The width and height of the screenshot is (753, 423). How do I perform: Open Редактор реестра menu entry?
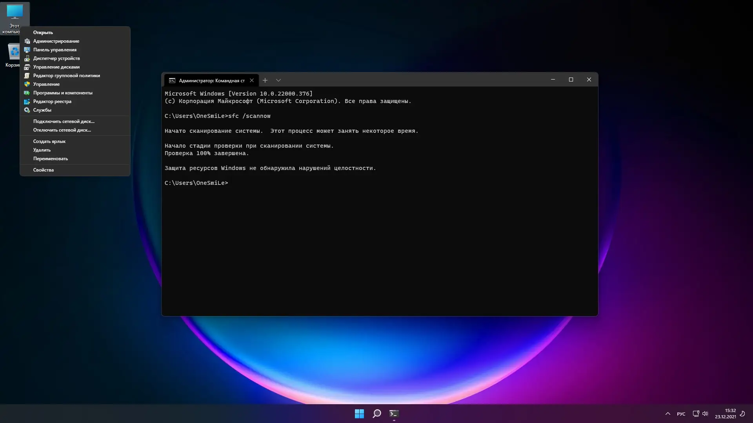(52, 101)
